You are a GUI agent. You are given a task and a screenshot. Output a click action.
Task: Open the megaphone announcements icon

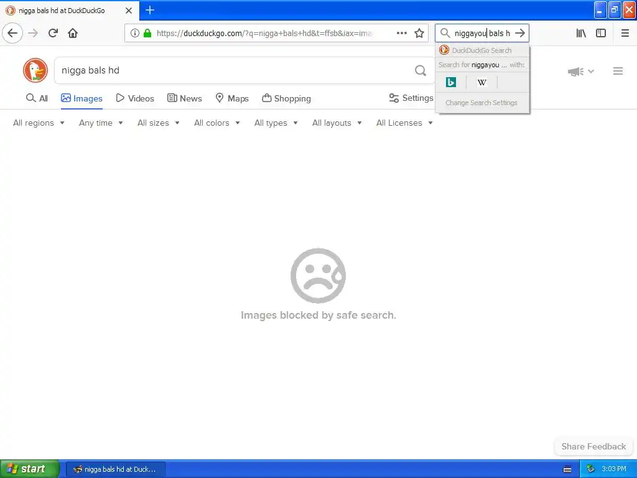tap(576, 72)
